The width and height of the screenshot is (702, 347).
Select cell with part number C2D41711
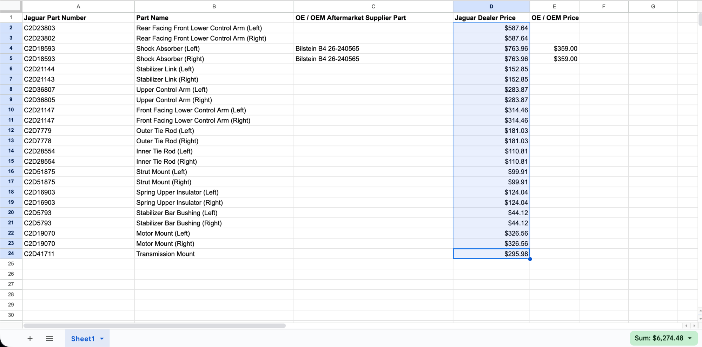78,254
